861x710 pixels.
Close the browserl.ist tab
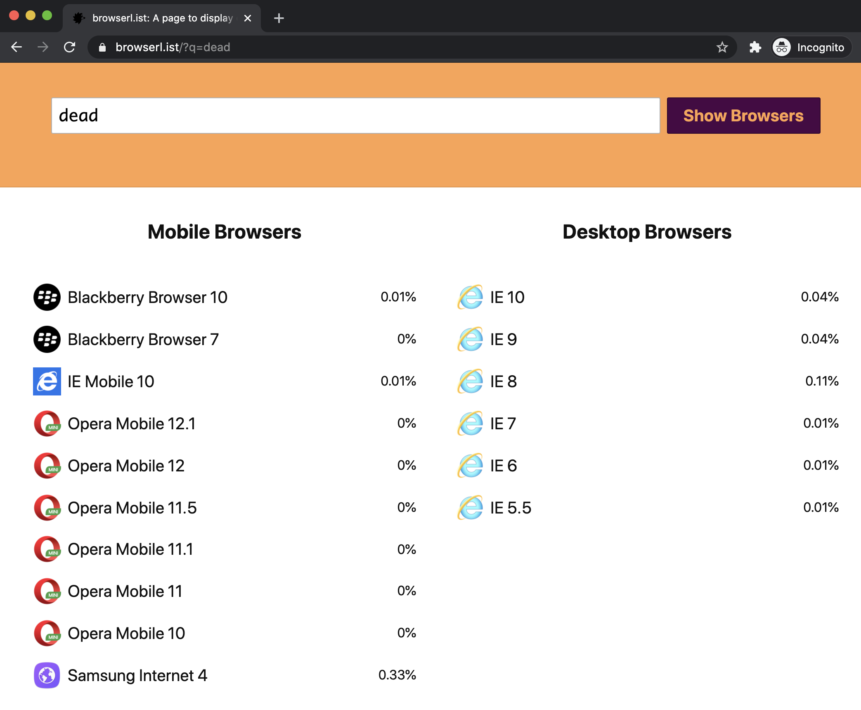pos(248,18)
